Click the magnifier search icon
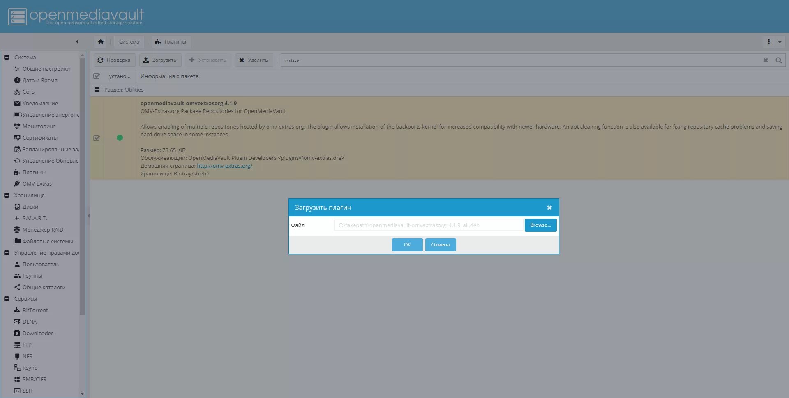789x398 pixels. 778,60
